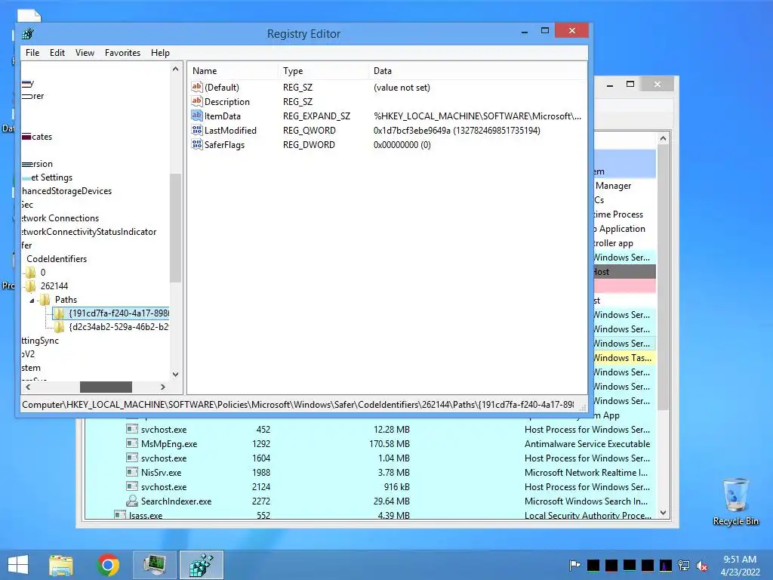773x580 pixels.
Task: Click the svchost.exe PID 2124 icon
Action: [131, 486]
